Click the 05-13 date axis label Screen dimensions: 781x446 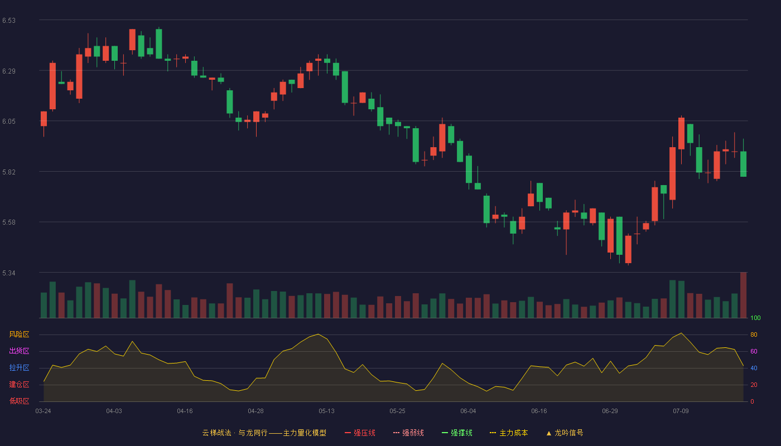point(326,411)
